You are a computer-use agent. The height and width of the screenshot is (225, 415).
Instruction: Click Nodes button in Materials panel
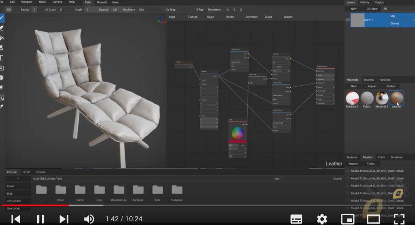(391, 86)
